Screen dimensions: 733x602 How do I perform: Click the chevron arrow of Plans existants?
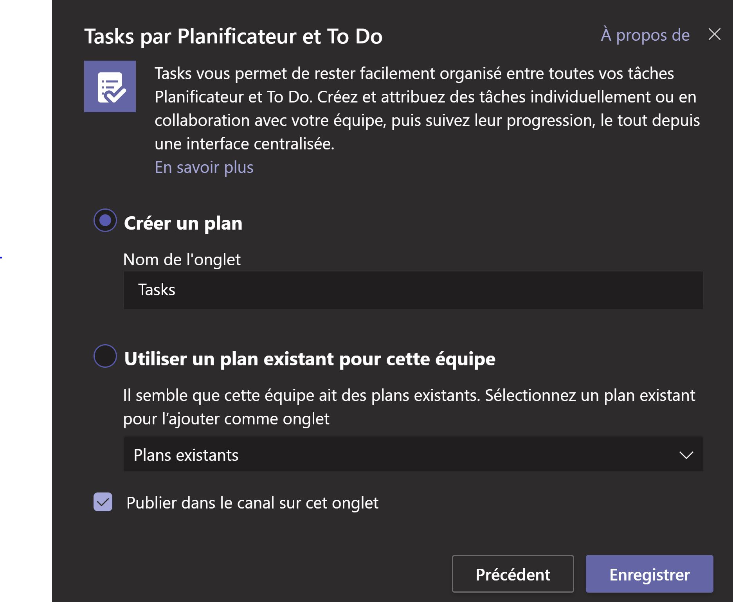(686, 455)
